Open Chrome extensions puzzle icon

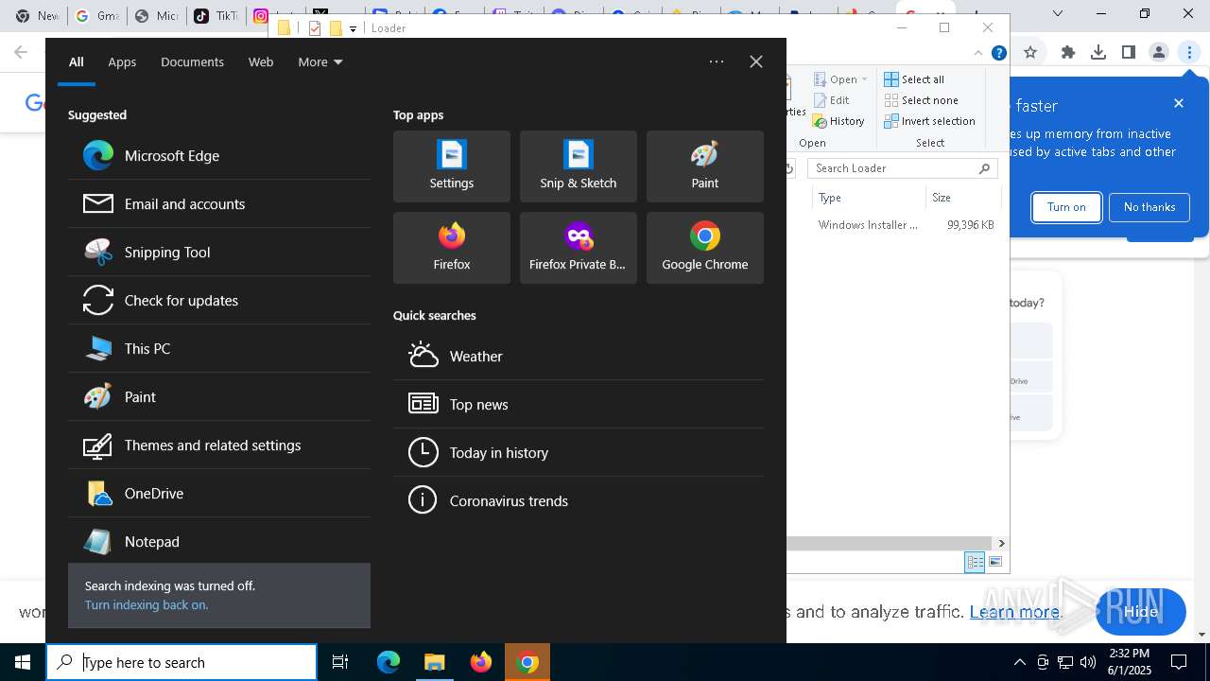(1068, 53)
